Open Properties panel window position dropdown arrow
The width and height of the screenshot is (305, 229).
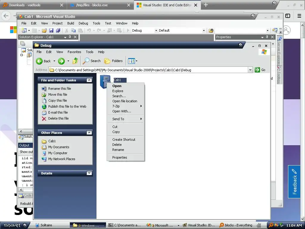(x=262, y=37)
